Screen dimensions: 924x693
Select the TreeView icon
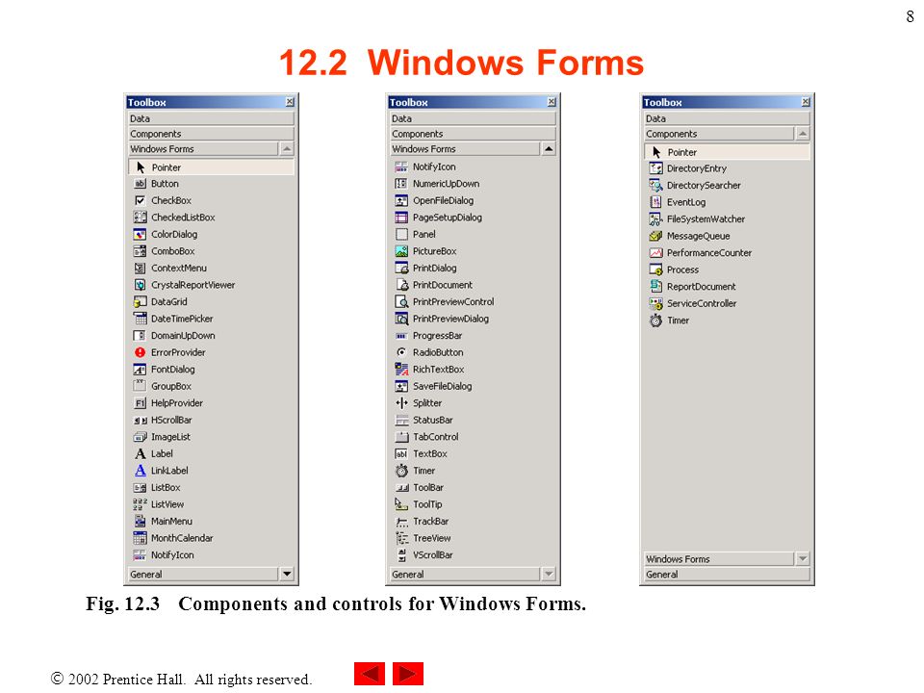coord(401,538)
